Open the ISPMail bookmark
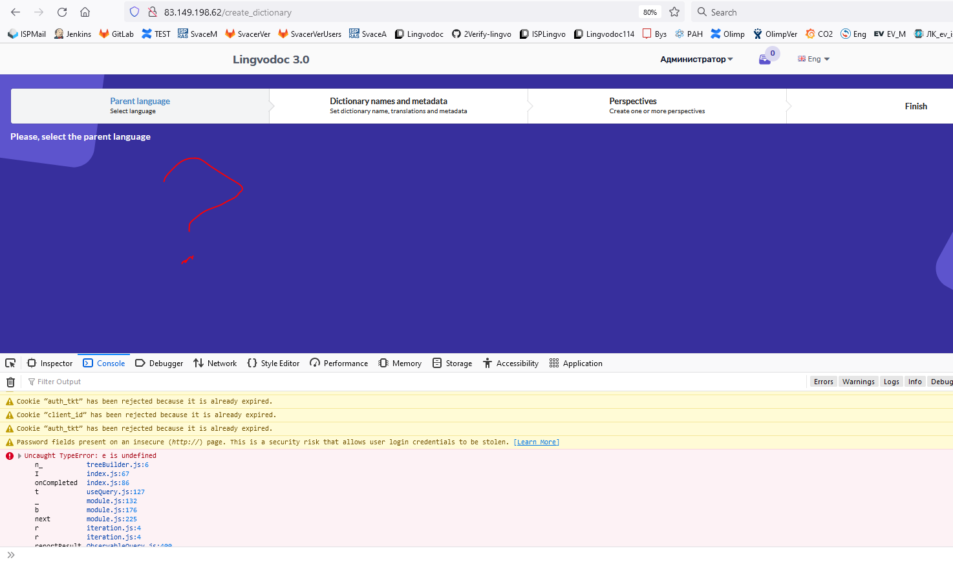953x575 pixels. (x=27, y=34)
